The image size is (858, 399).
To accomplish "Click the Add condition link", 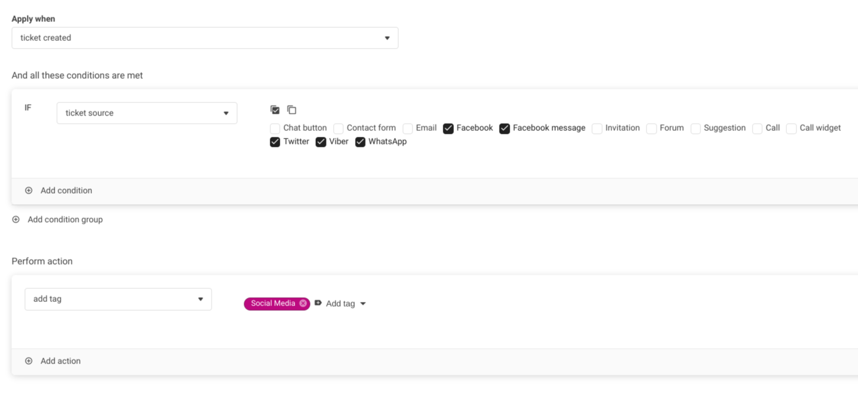I will tap(66, 191).
